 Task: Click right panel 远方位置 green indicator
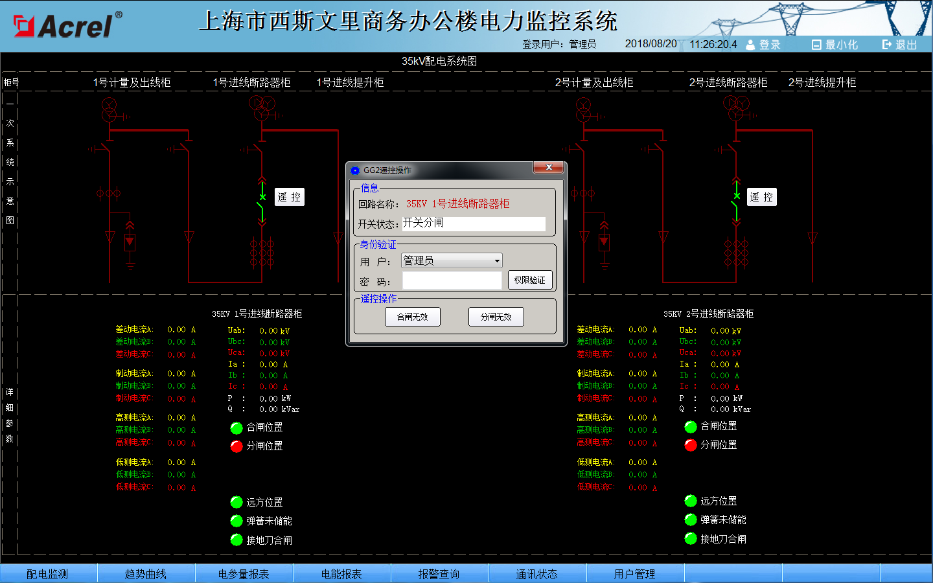click(x=691, y=501)
